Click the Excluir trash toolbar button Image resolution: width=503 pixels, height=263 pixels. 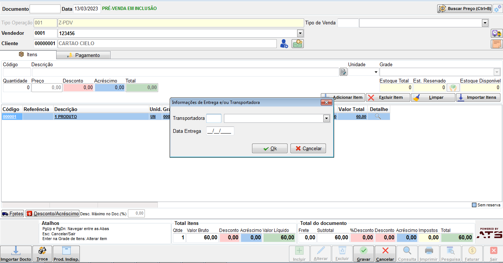(342, 254)
